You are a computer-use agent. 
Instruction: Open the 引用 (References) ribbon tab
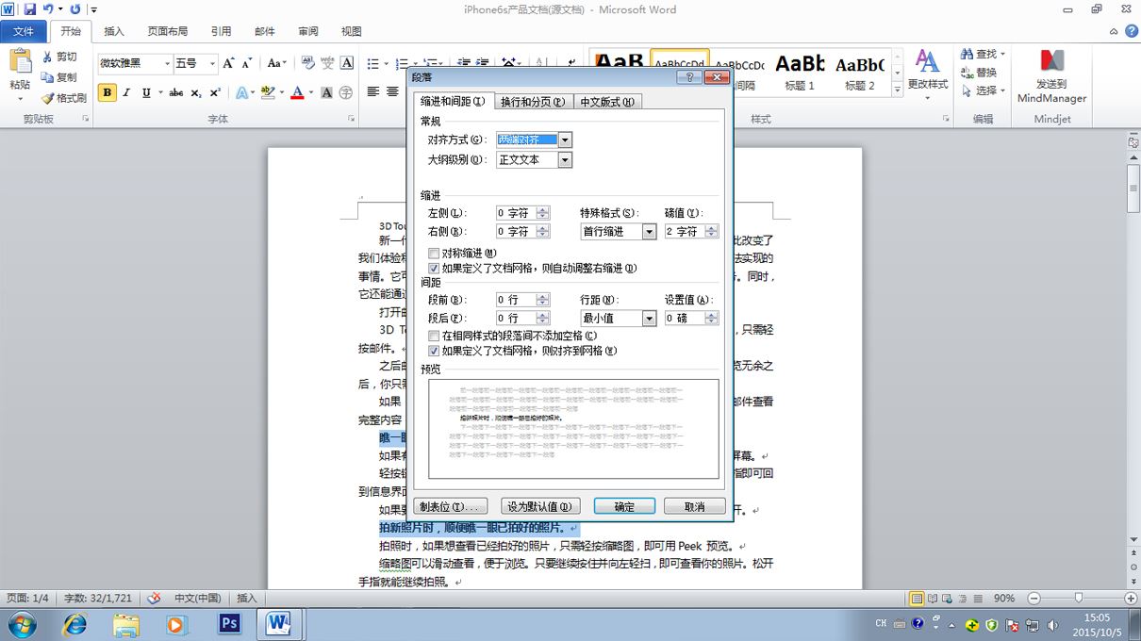click(x=221, y=31)
